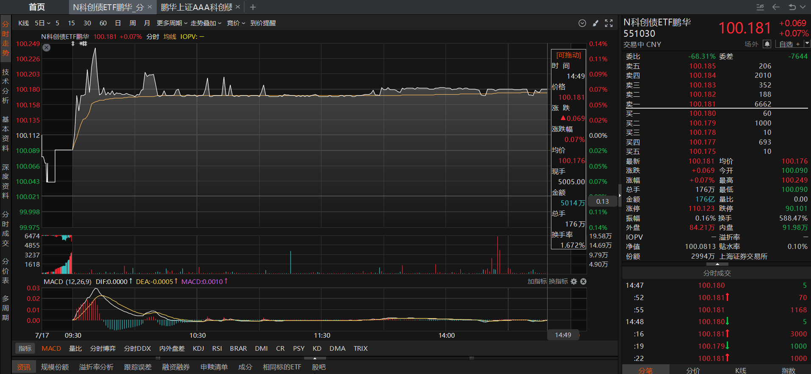Select the RSI indicator

tap(217, 349)
